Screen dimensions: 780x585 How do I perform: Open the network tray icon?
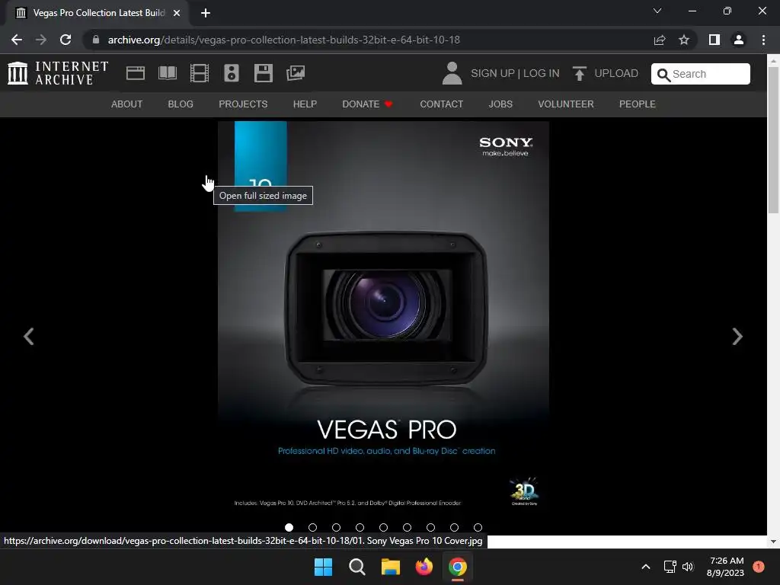point(670,567)
